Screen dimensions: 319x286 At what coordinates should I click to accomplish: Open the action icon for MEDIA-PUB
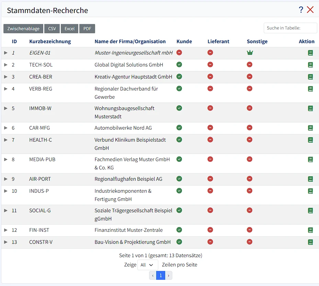pyautogui.click(x=310, y=159)
